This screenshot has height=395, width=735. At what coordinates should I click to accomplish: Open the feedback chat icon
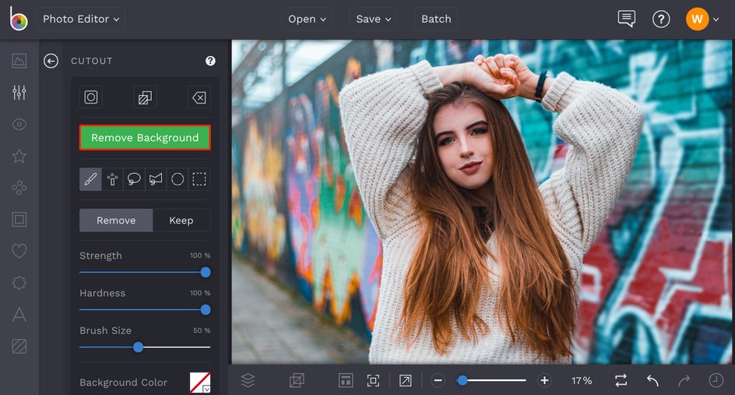(x=626, y=19)
